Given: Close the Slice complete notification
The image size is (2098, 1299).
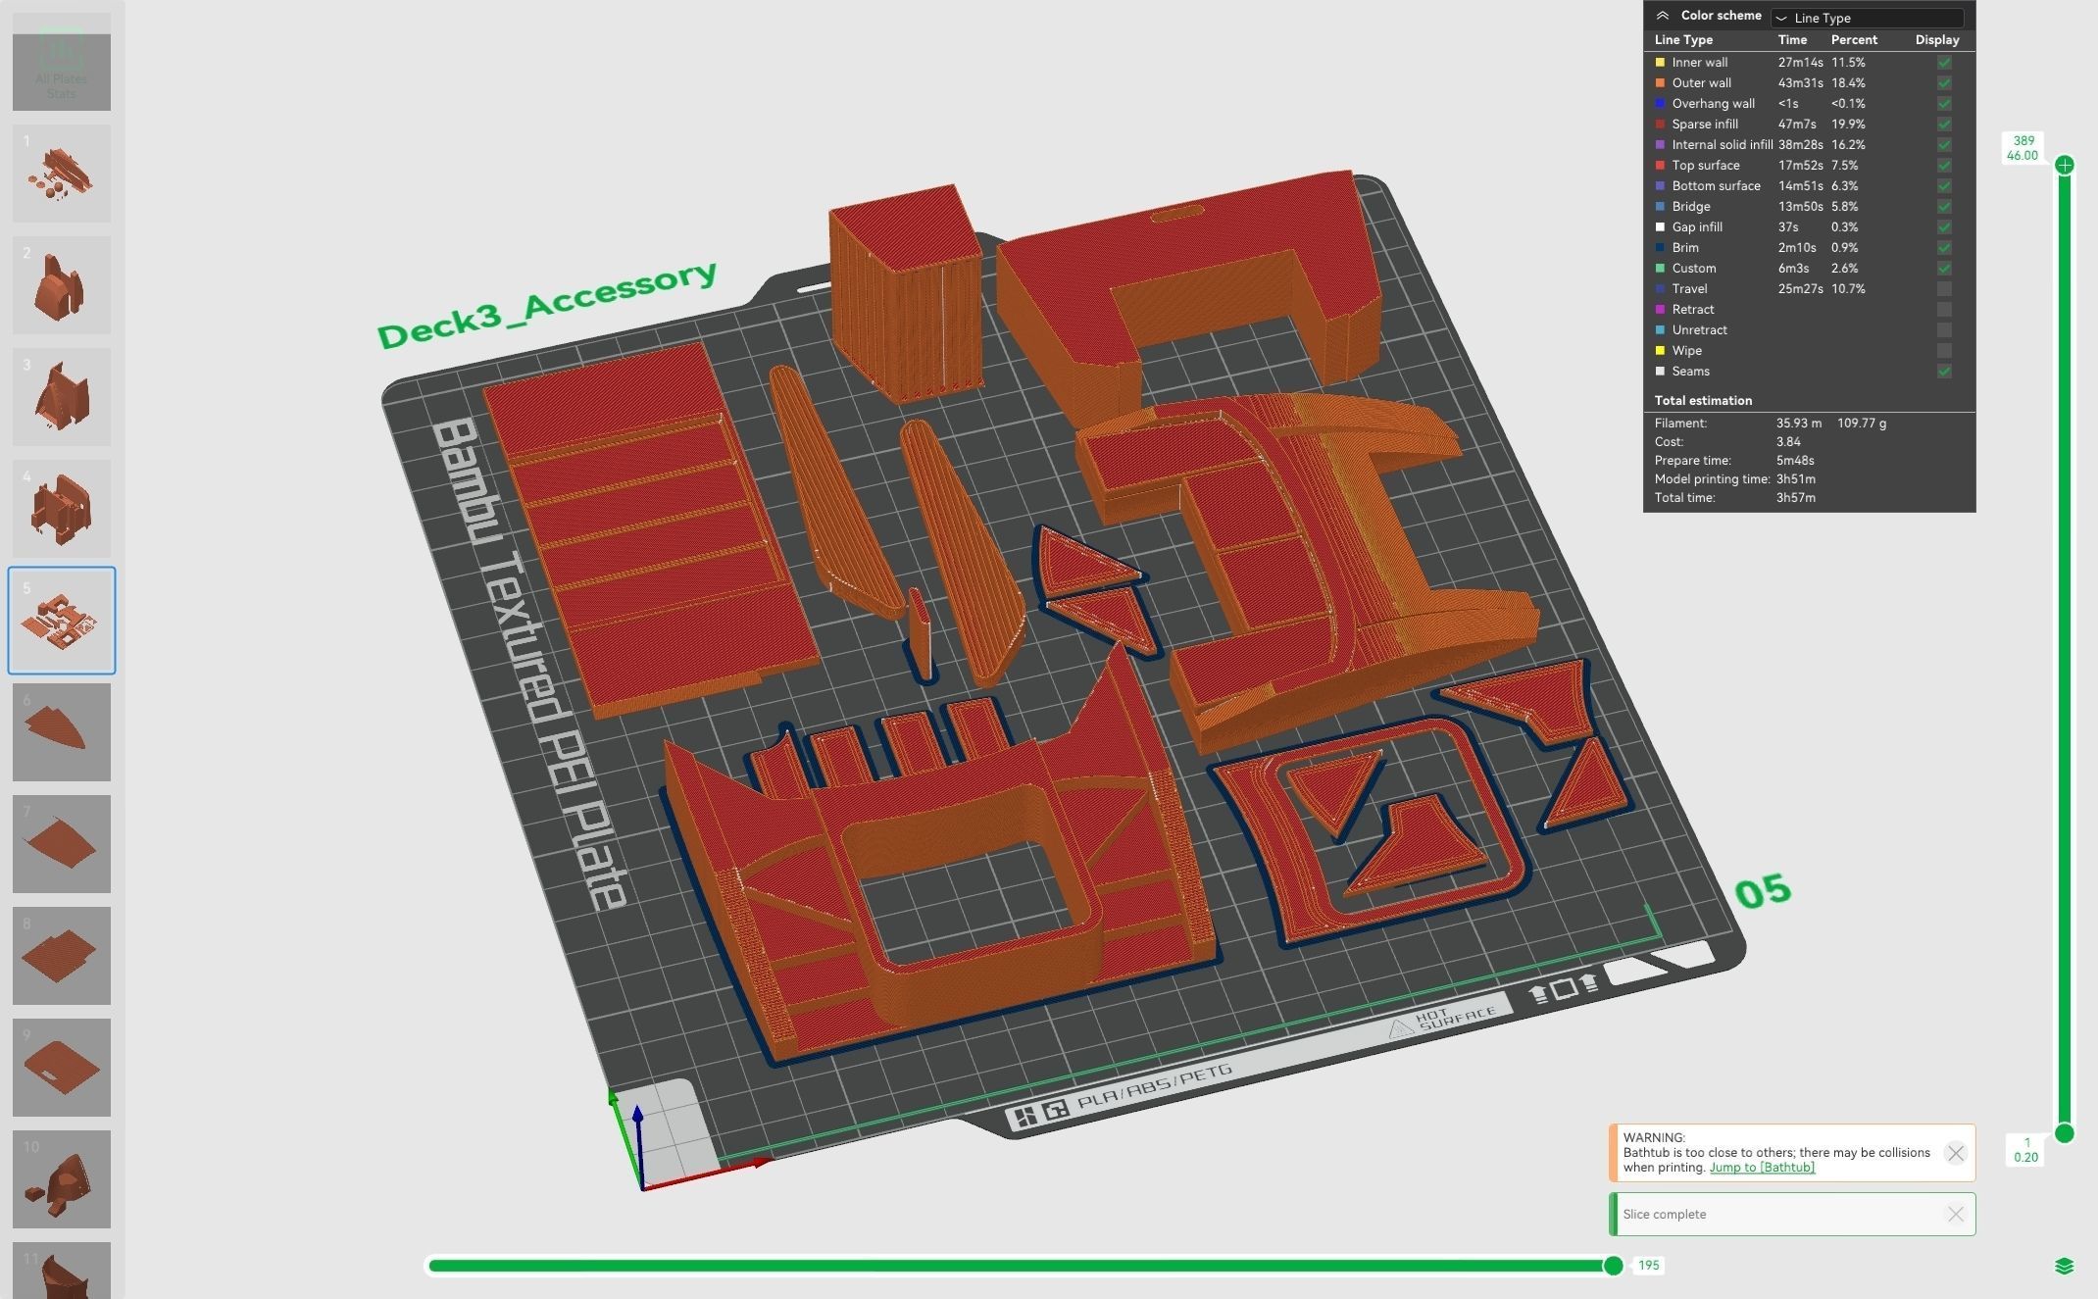Looking at the screenshot, I should click(x=1955, y=1214).
